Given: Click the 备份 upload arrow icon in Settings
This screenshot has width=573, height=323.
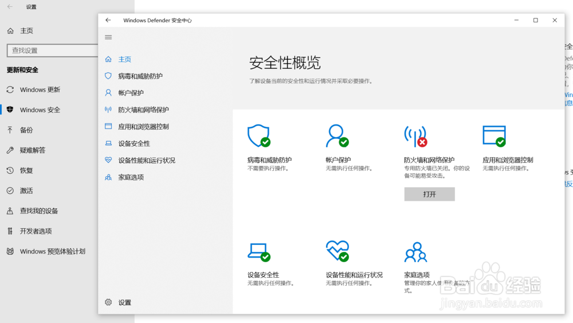Looking at the screenshot, I should coord(10,130).
